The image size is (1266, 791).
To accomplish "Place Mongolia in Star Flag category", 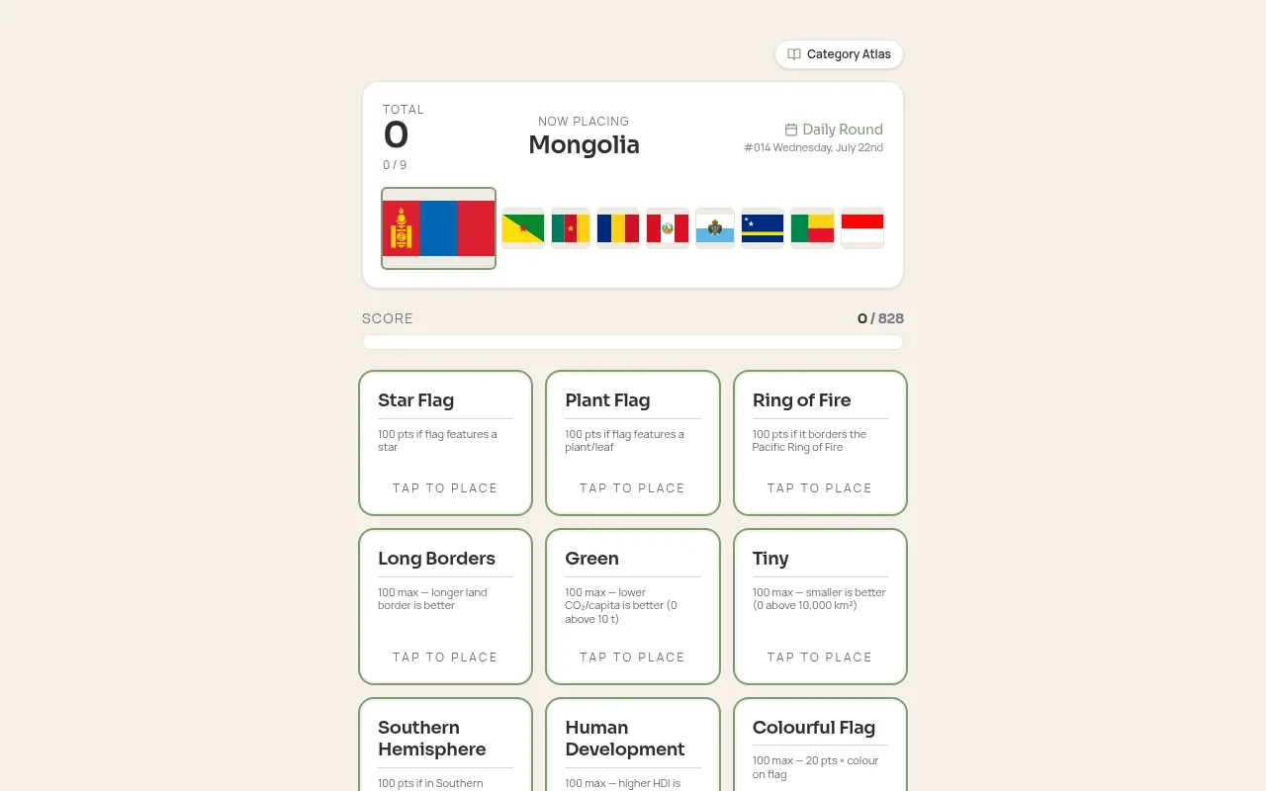I will (445, 443).
